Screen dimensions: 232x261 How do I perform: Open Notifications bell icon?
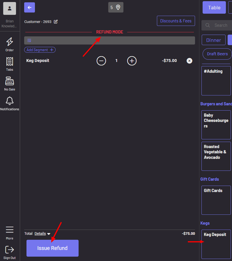(x=9, y=101)
